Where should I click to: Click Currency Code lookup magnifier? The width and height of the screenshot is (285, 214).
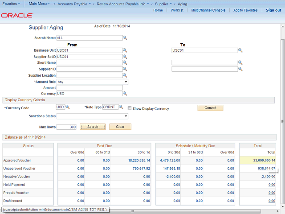(x=68, y=107)
